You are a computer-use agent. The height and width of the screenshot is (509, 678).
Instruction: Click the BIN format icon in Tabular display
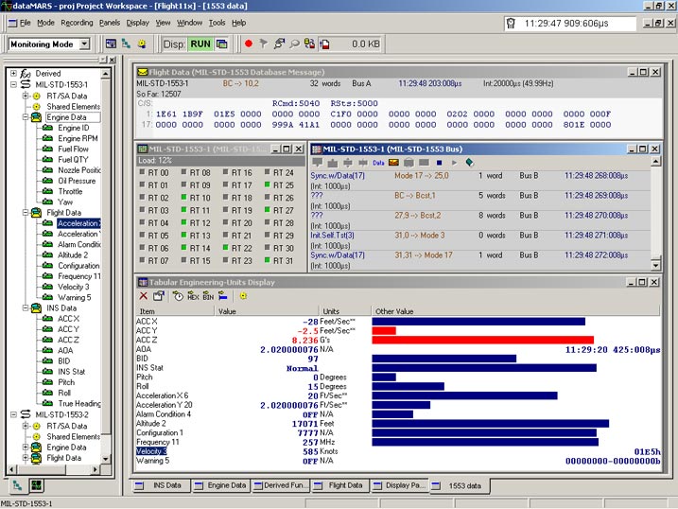(208, 296)
